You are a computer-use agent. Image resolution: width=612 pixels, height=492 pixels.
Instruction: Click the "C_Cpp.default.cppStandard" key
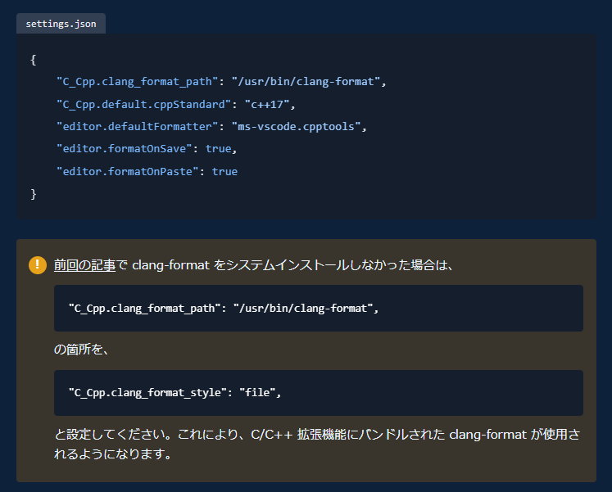pyautogui.click(x=143, y=104)
